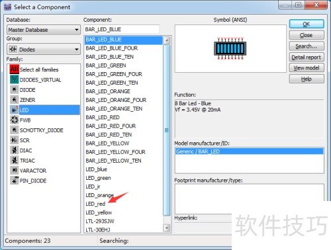Click the Detail report button
Viewport: 331px width, 250px height.
(307, 57)
